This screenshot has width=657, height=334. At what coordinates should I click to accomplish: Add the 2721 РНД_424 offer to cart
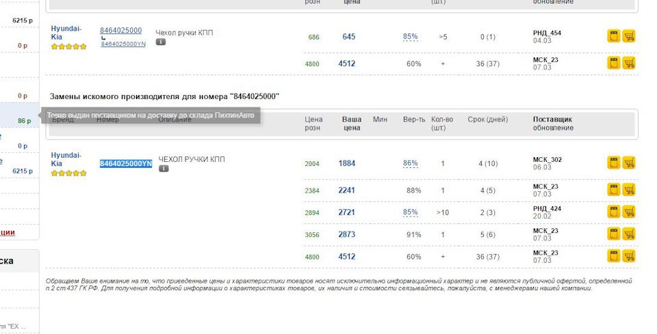click(628, 212)
